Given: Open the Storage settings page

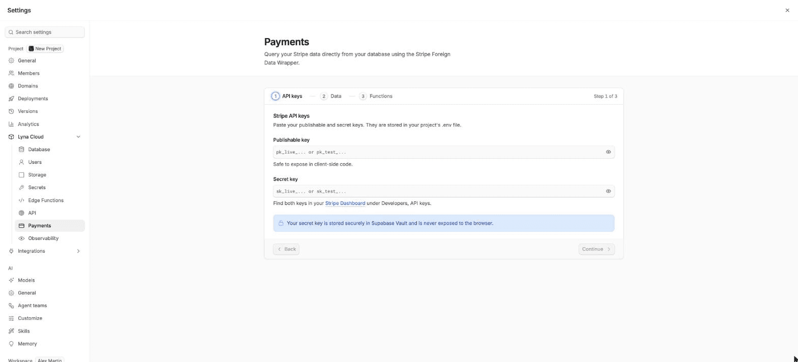Looking at the screenshot, I should [x=49, y=175].
